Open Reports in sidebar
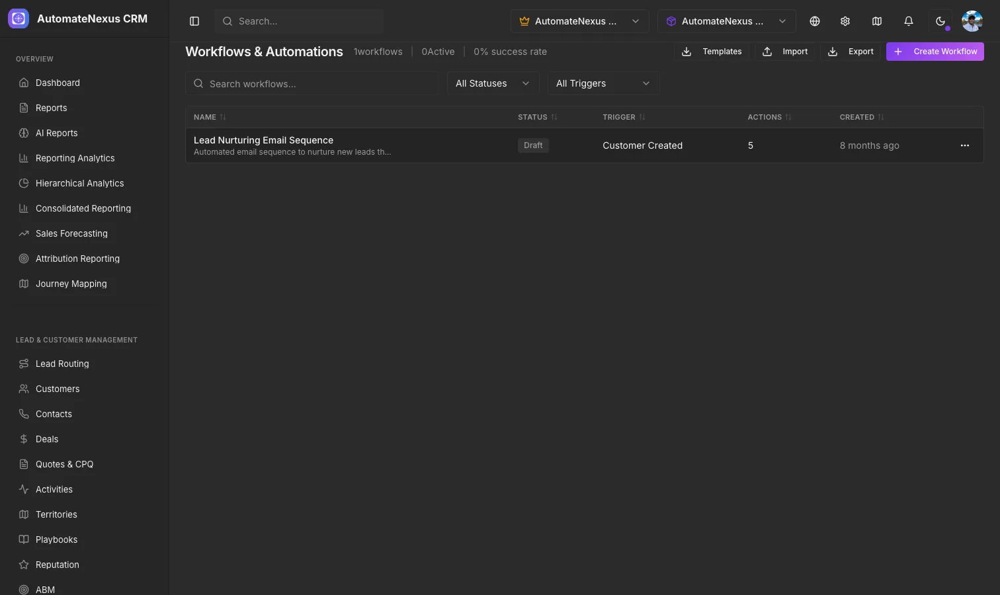Viewport: 1000px width, 595px height. (x=85, y=108)
